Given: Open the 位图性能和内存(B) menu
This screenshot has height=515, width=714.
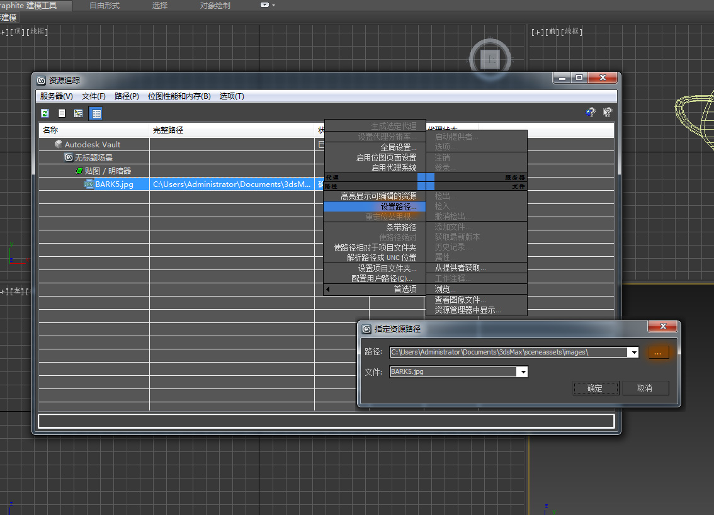Looking at the screenshot, I should tap(179, 96).
